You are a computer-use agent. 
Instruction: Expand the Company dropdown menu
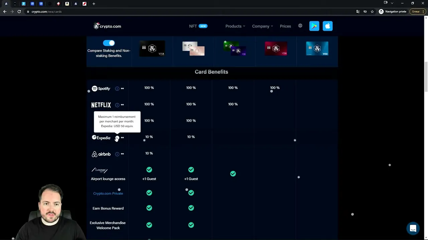pos(262,26)
